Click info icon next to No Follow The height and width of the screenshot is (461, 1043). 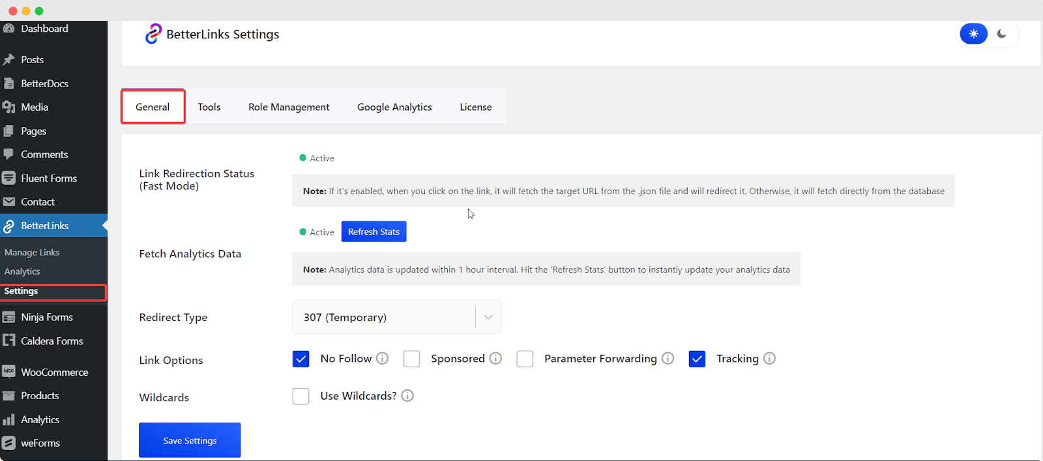point(383,358)
